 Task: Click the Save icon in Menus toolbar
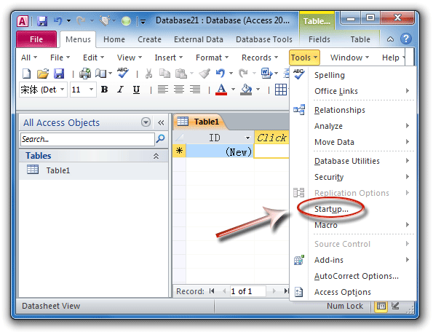[59, 74]
